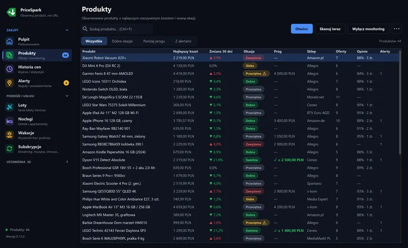This screenshot has height=248, width=408.
Task: Select Garmin Fenix 8 47 mm AMOLED row
Action: (240, 73)
